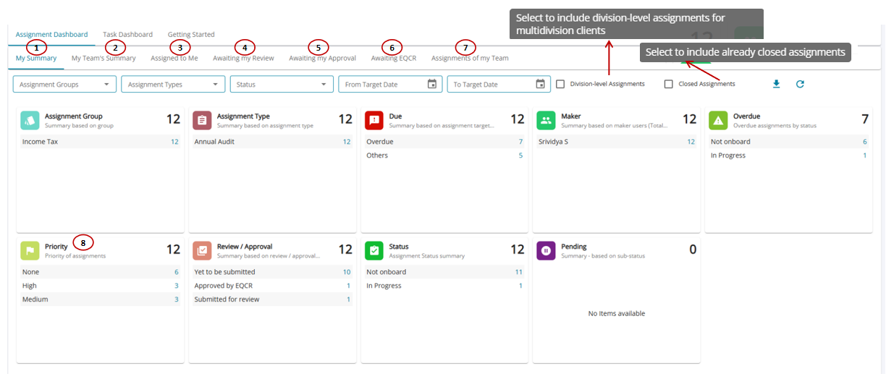Expand the Status filter dropdown
Image resolution: width=886 pixels, height=379 pixels.
coord(282,85)
